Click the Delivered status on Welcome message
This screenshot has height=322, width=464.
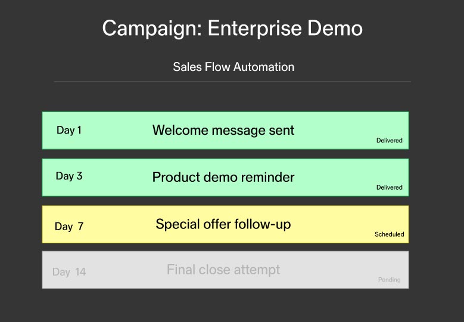(x=389, y=141)
